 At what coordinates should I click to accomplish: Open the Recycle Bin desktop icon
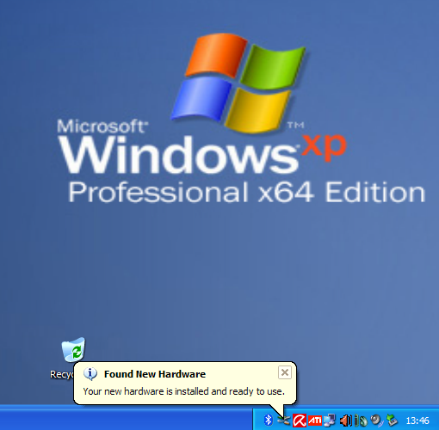click(73, 349)
